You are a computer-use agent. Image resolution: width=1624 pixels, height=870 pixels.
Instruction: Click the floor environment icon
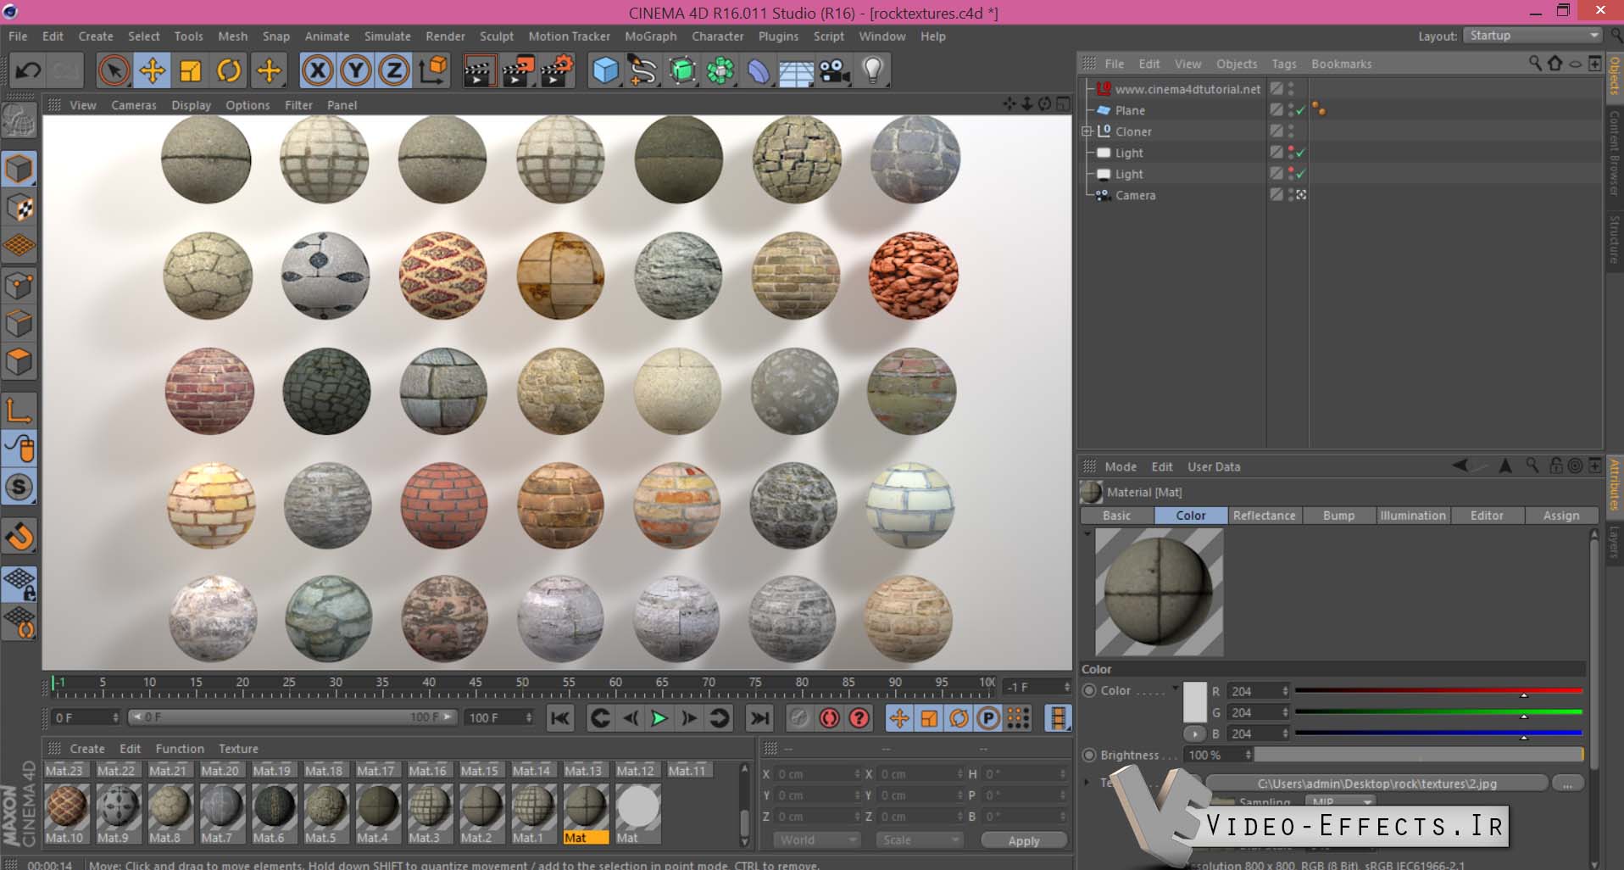(x=797, y=72)
